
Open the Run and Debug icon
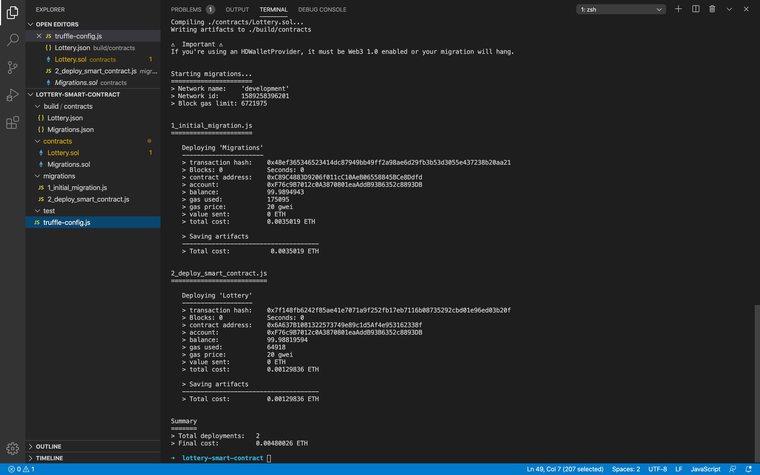[x=13, y=95]
